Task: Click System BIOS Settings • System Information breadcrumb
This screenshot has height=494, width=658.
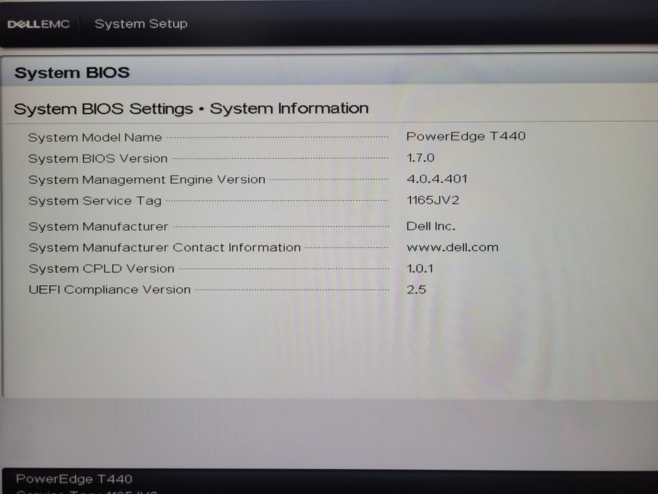Action: tap(191, 109)
